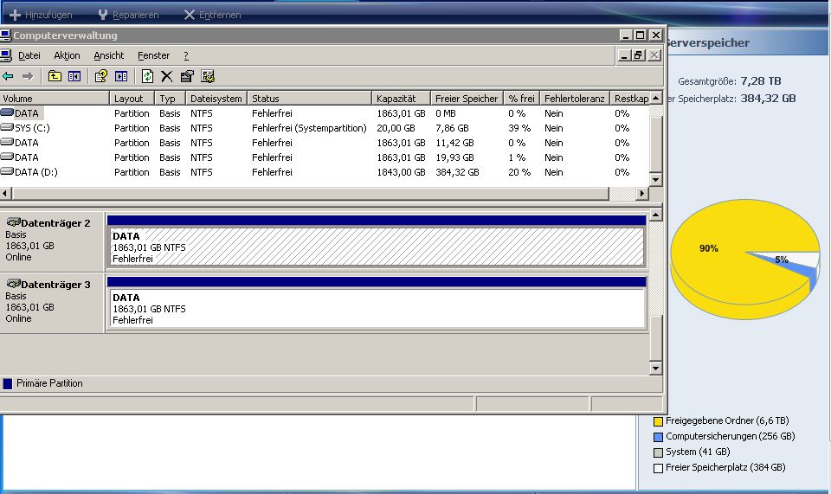Click the Delete X toolbar icon
The image size is (831, 494).
point(167,76)
